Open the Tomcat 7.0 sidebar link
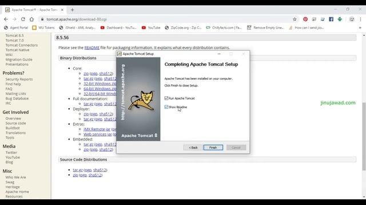The height and width of the screenshot is (205, 366). [14, 40]
